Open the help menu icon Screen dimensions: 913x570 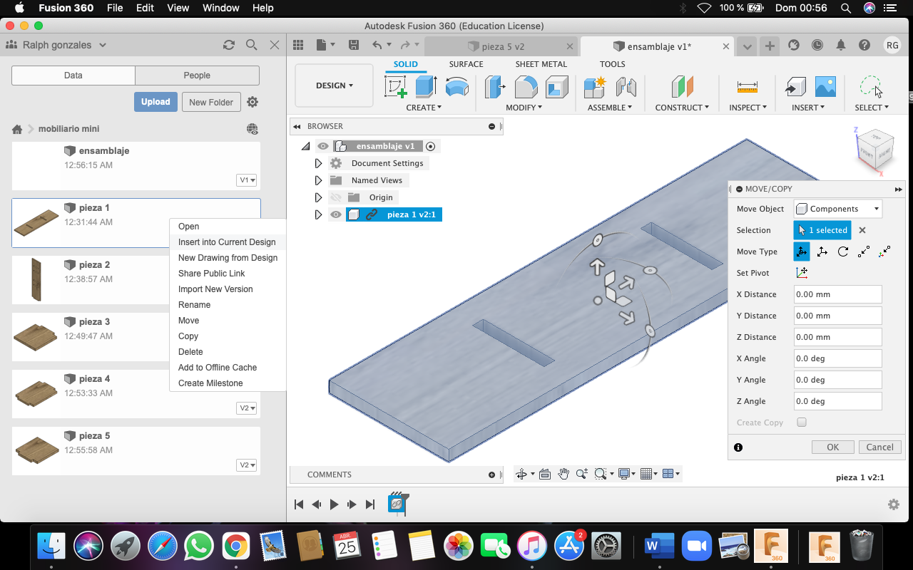864,45
